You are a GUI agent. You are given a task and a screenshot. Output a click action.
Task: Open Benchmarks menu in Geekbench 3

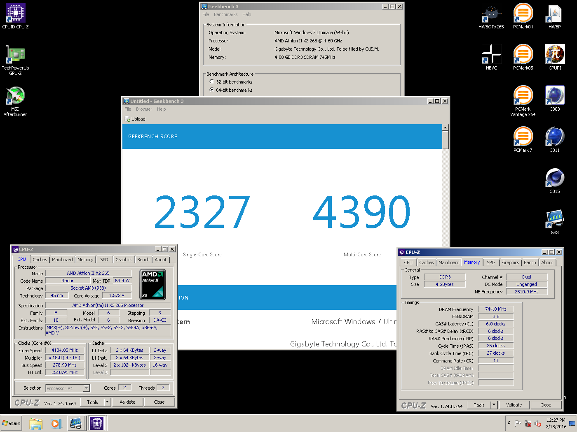point(225,14)
